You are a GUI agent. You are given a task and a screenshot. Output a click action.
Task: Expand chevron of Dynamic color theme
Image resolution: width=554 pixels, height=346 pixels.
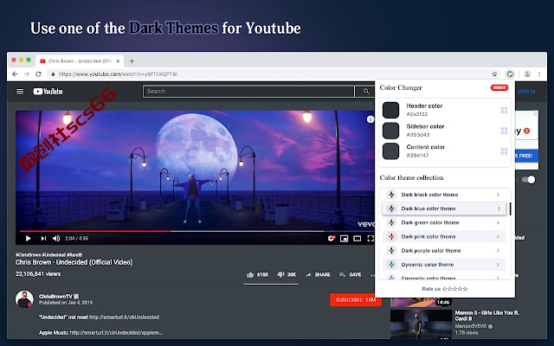[498, 265]
